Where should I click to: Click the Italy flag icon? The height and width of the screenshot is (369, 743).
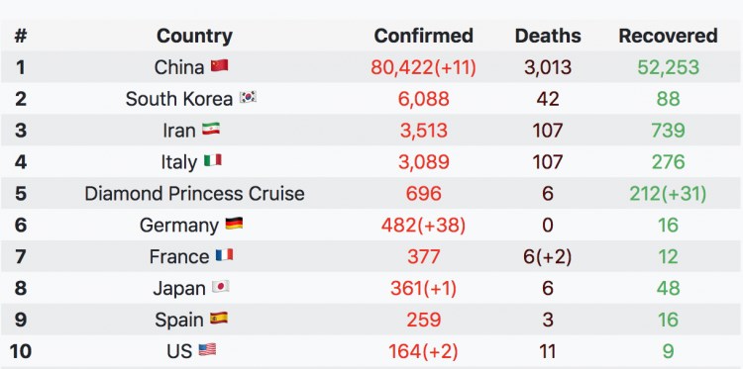coord(213,160)
